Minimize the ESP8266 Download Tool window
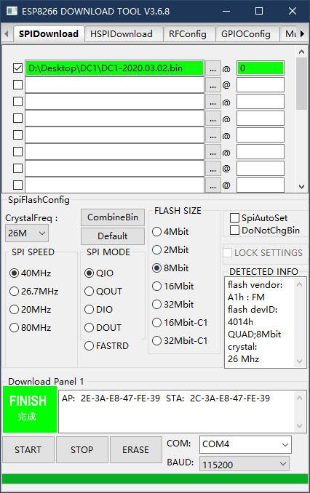This screenshot has height=493, width=310. point(226,11)
